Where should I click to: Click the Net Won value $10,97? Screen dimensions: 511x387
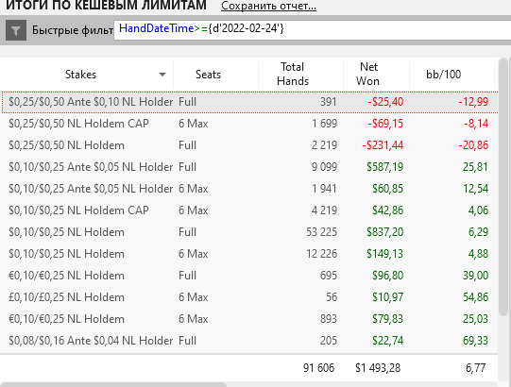[388, 297]
